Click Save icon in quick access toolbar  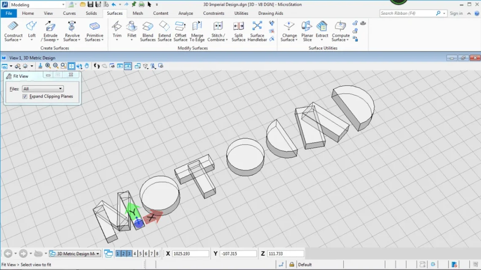(90, 4)
